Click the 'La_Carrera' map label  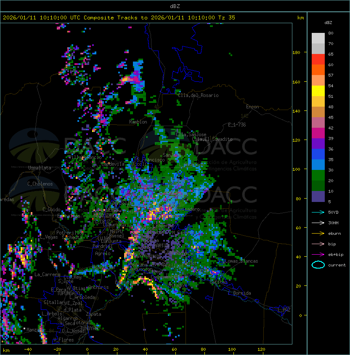pos(48,274)
